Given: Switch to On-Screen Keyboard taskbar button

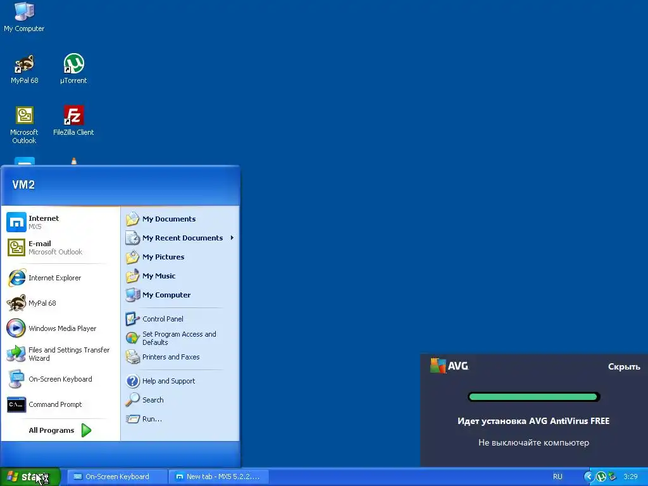Looking at the screenshot, I should point(117,477).
